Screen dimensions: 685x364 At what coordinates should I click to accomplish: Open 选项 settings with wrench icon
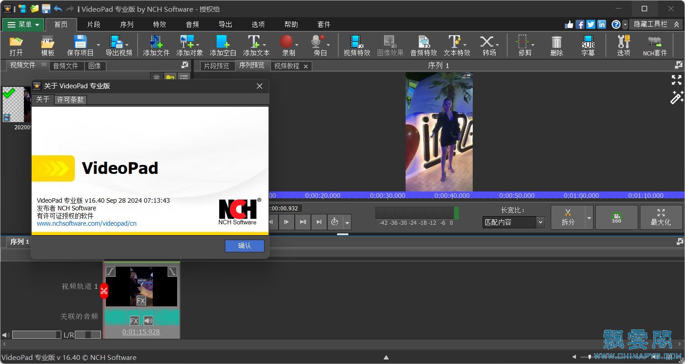(x=624, y=41)
